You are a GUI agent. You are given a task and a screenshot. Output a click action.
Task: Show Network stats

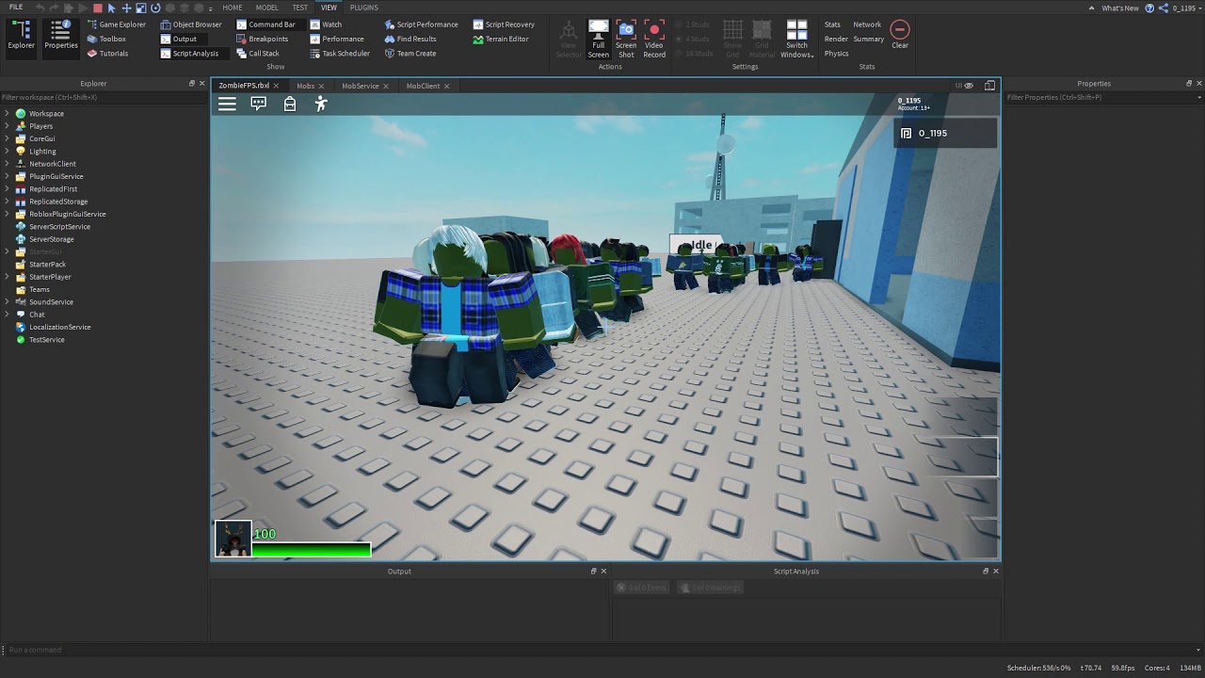(867, 24)
